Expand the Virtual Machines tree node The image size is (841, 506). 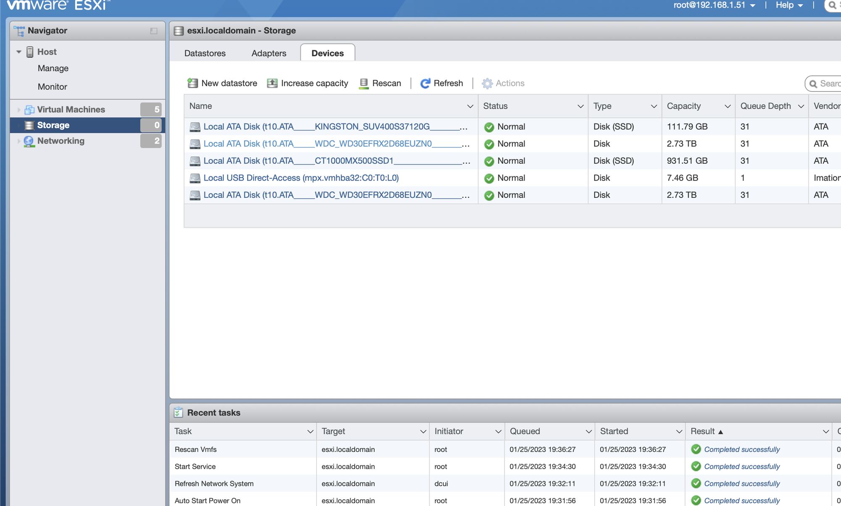[19, 110]
